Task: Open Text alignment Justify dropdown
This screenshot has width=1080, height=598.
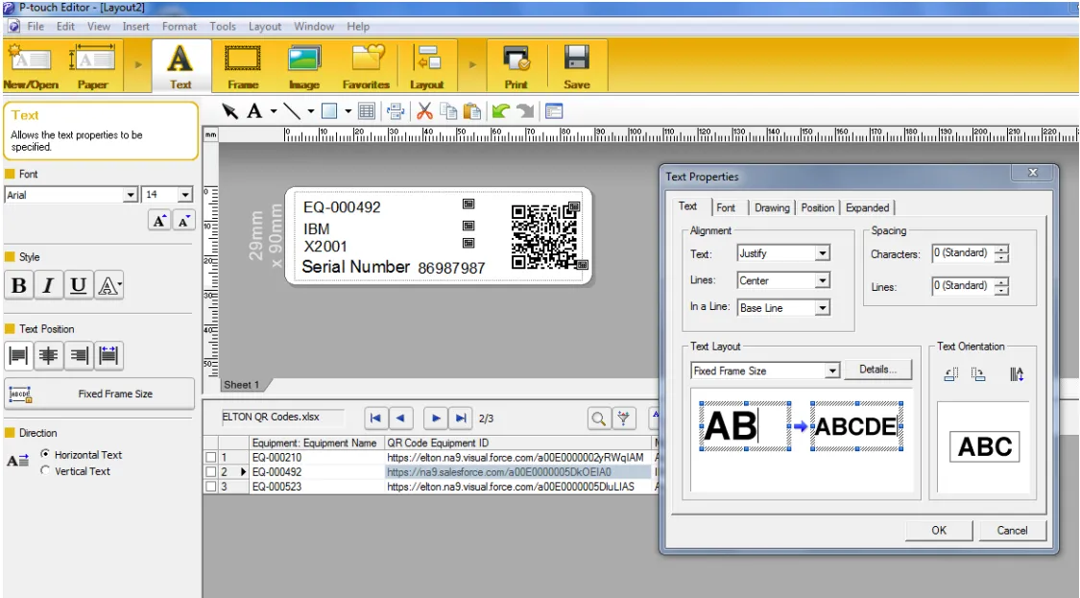Action: coord(823,253)
